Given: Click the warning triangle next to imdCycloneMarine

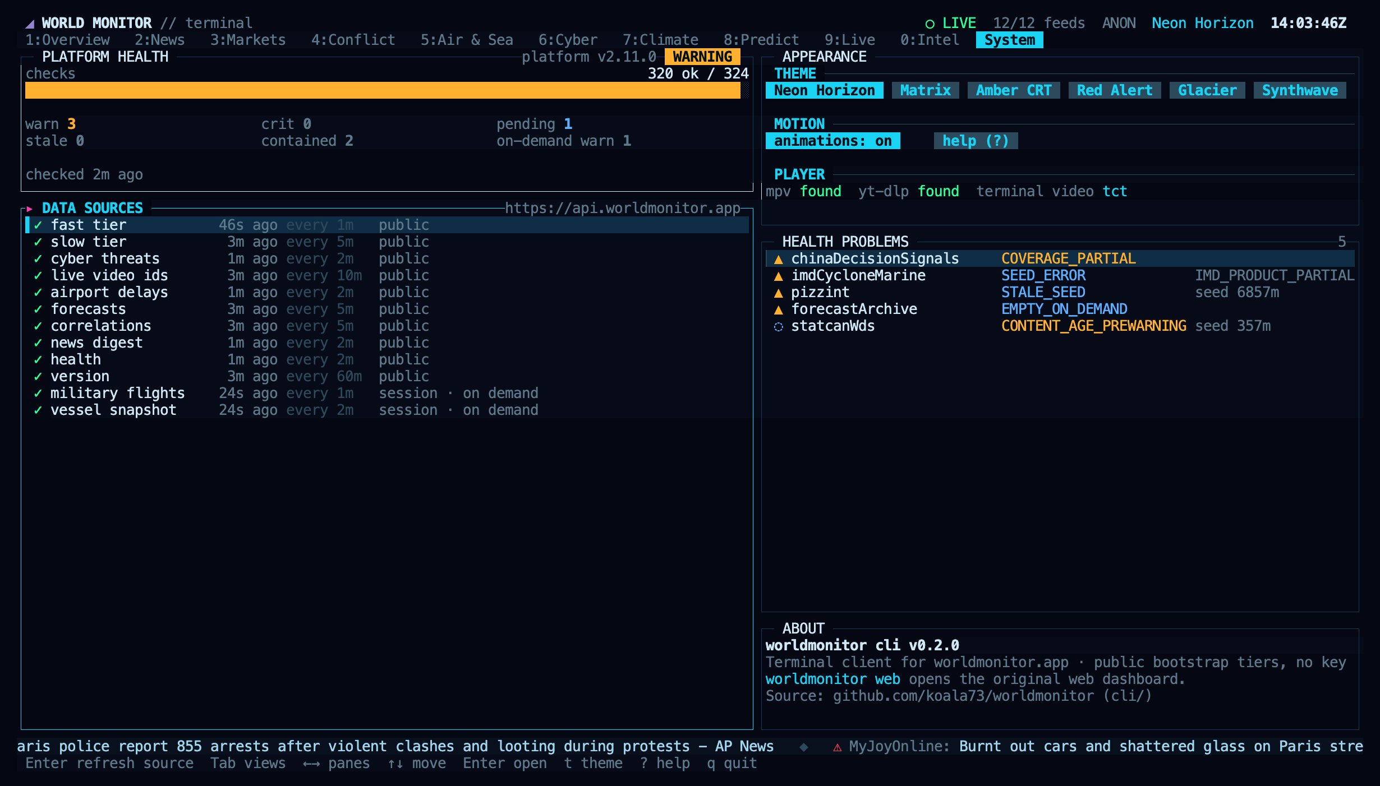Looking at the screenshot, I should click(x=778, y=276).
